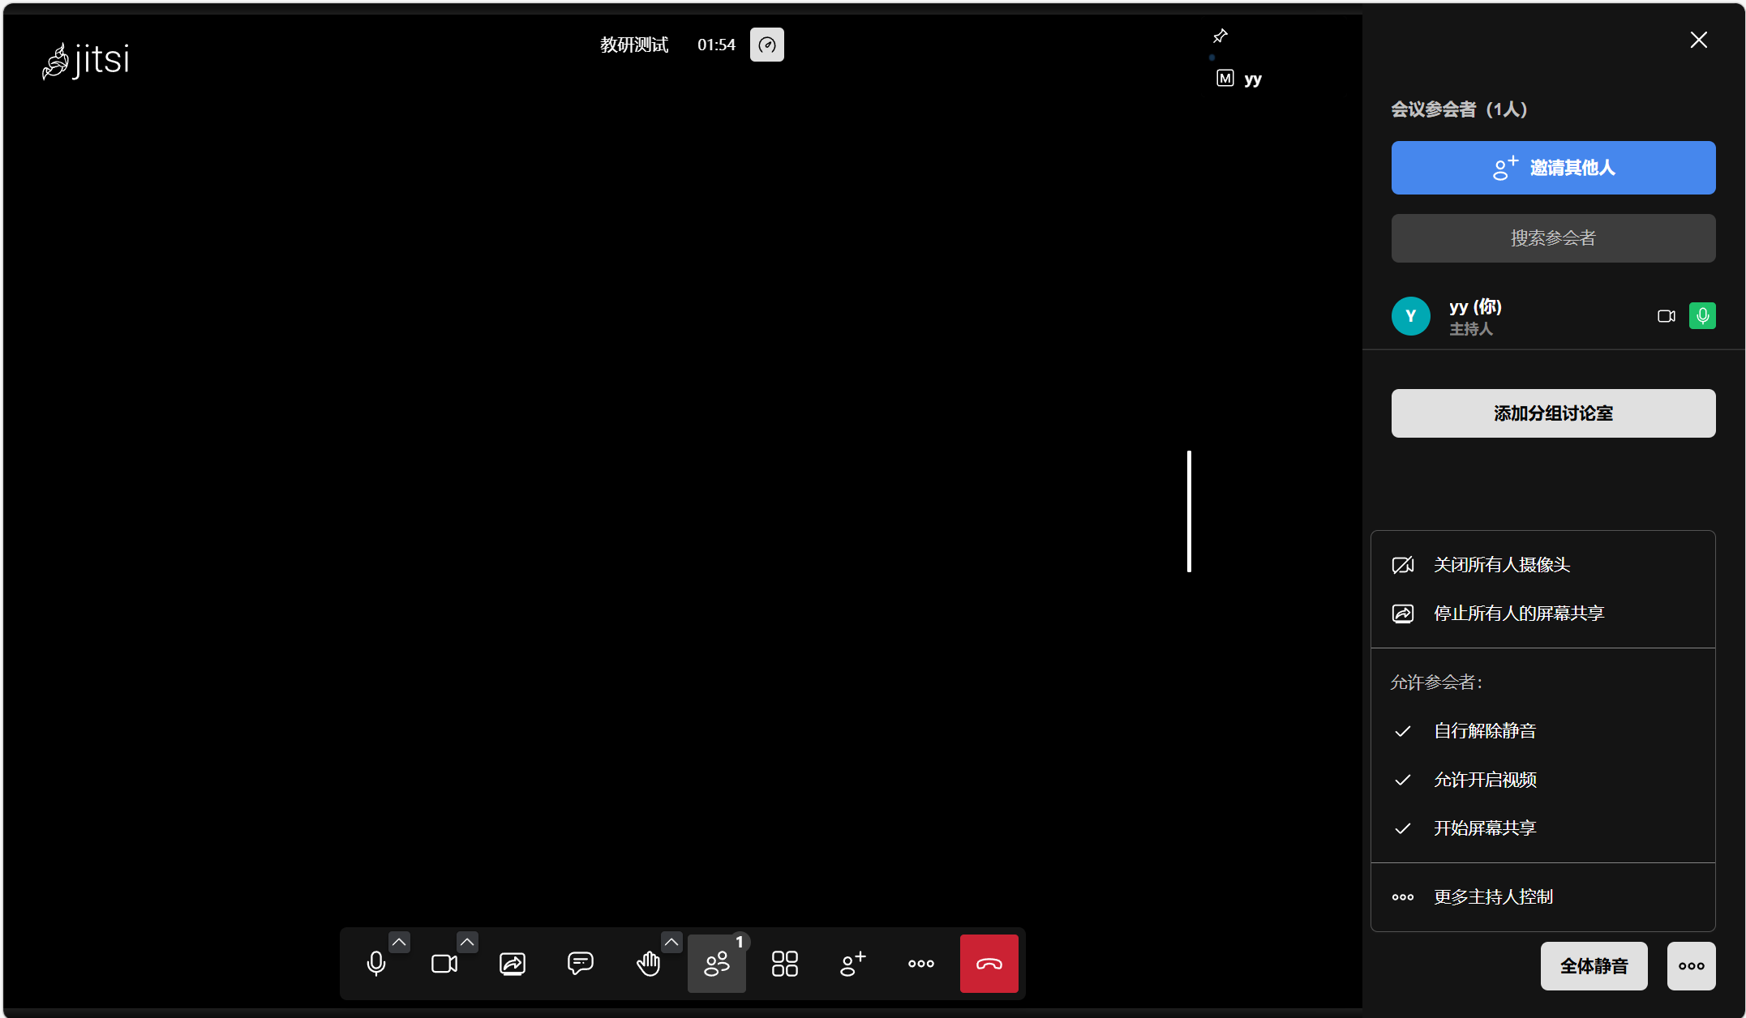The image size is (1746, 1018).
Task: Expand the camera options chevron
Action: (467, 942)
